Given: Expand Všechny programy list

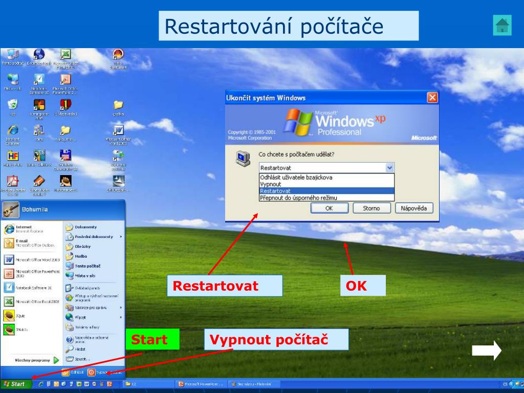Looking at the screenshot, I should [37, 360].
